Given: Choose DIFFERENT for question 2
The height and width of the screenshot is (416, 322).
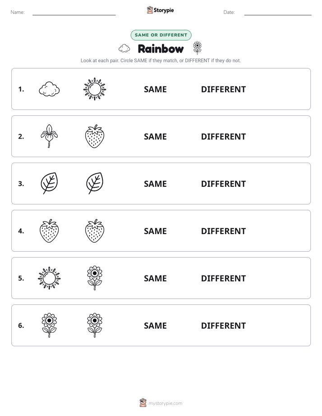Looking at the screenshot, I should click(x=223, y=136).
